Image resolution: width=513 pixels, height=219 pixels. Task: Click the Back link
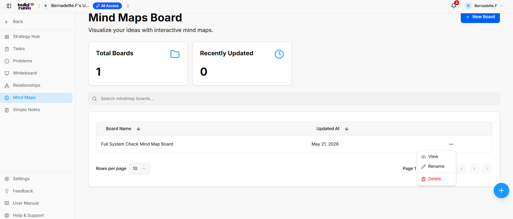pos(14,22)
